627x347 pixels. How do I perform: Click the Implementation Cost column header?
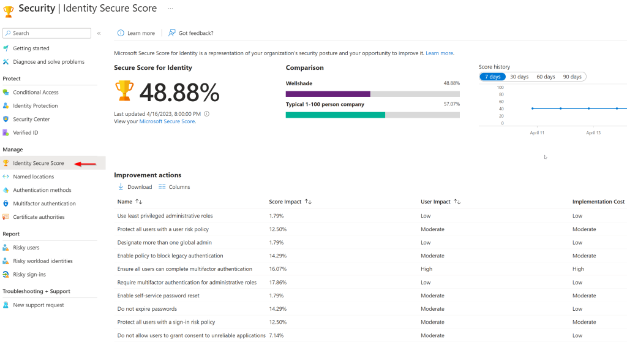598,202
